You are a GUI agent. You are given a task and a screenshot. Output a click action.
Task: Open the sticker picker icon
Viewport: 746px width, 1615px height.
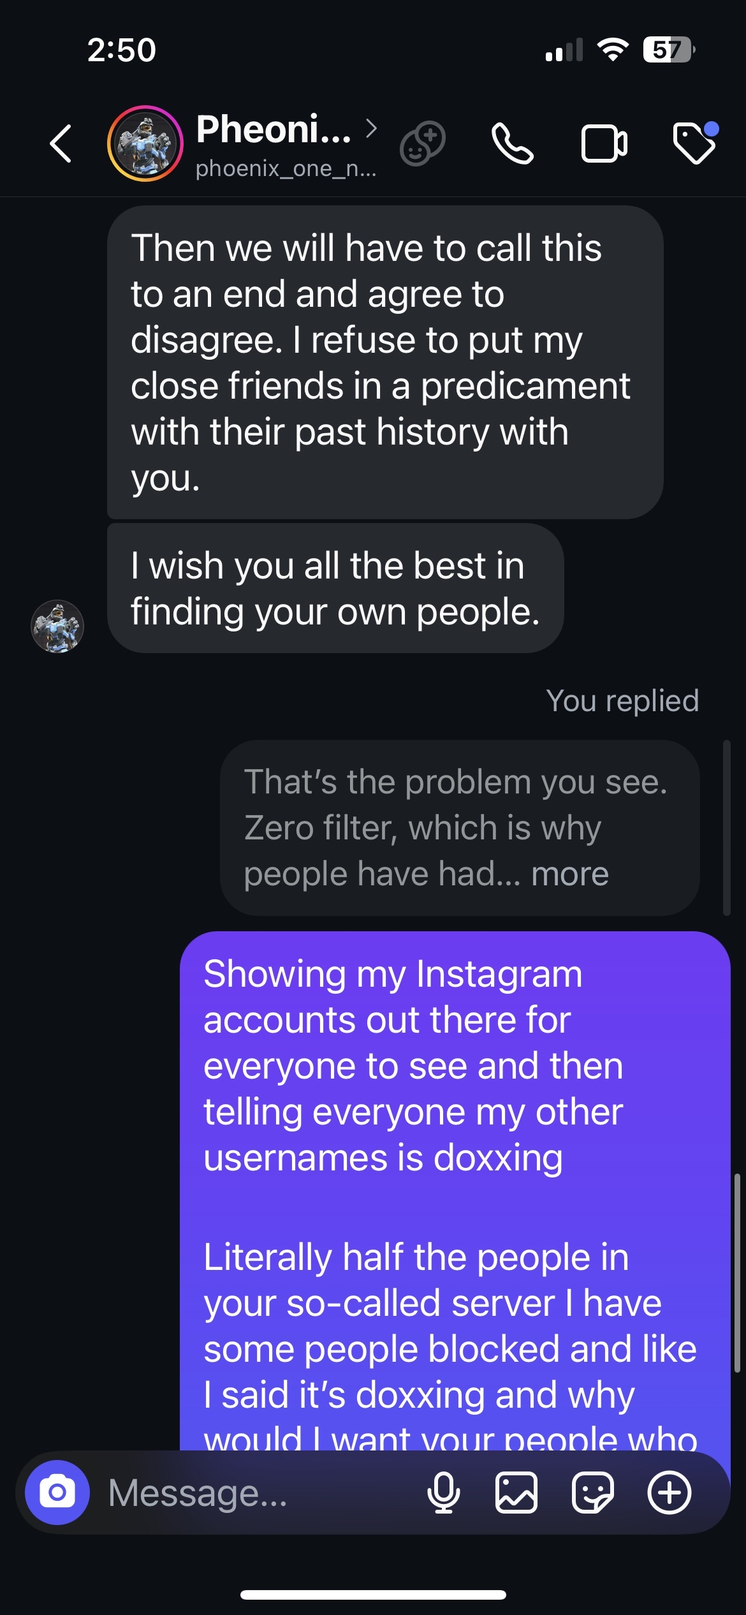592,1493
